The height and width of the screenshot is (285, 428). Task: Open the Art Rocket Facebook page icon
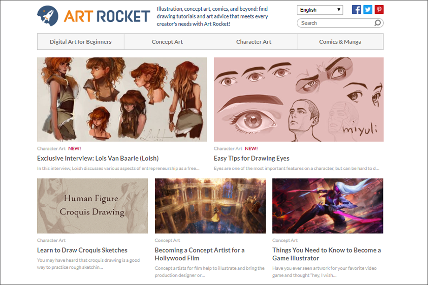click(x=356, y=10)
